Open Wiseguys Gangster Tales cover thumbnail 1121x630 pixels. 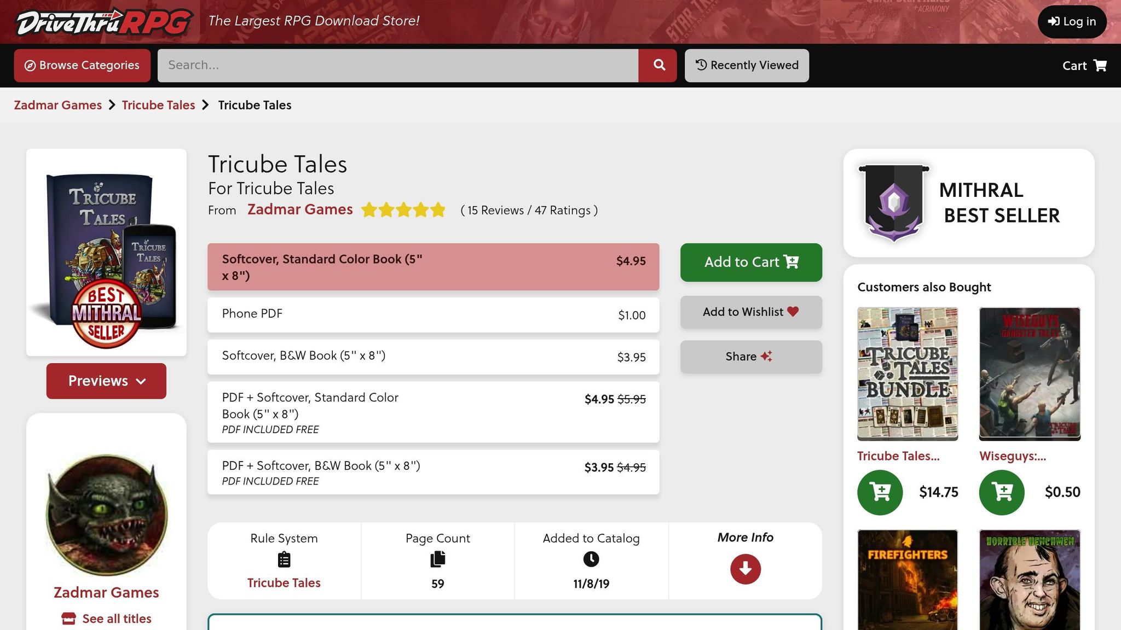[1030, 374]
